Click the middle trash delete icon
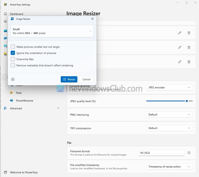The height and width of the screenshot is (177, 199). tap(189, 47)
